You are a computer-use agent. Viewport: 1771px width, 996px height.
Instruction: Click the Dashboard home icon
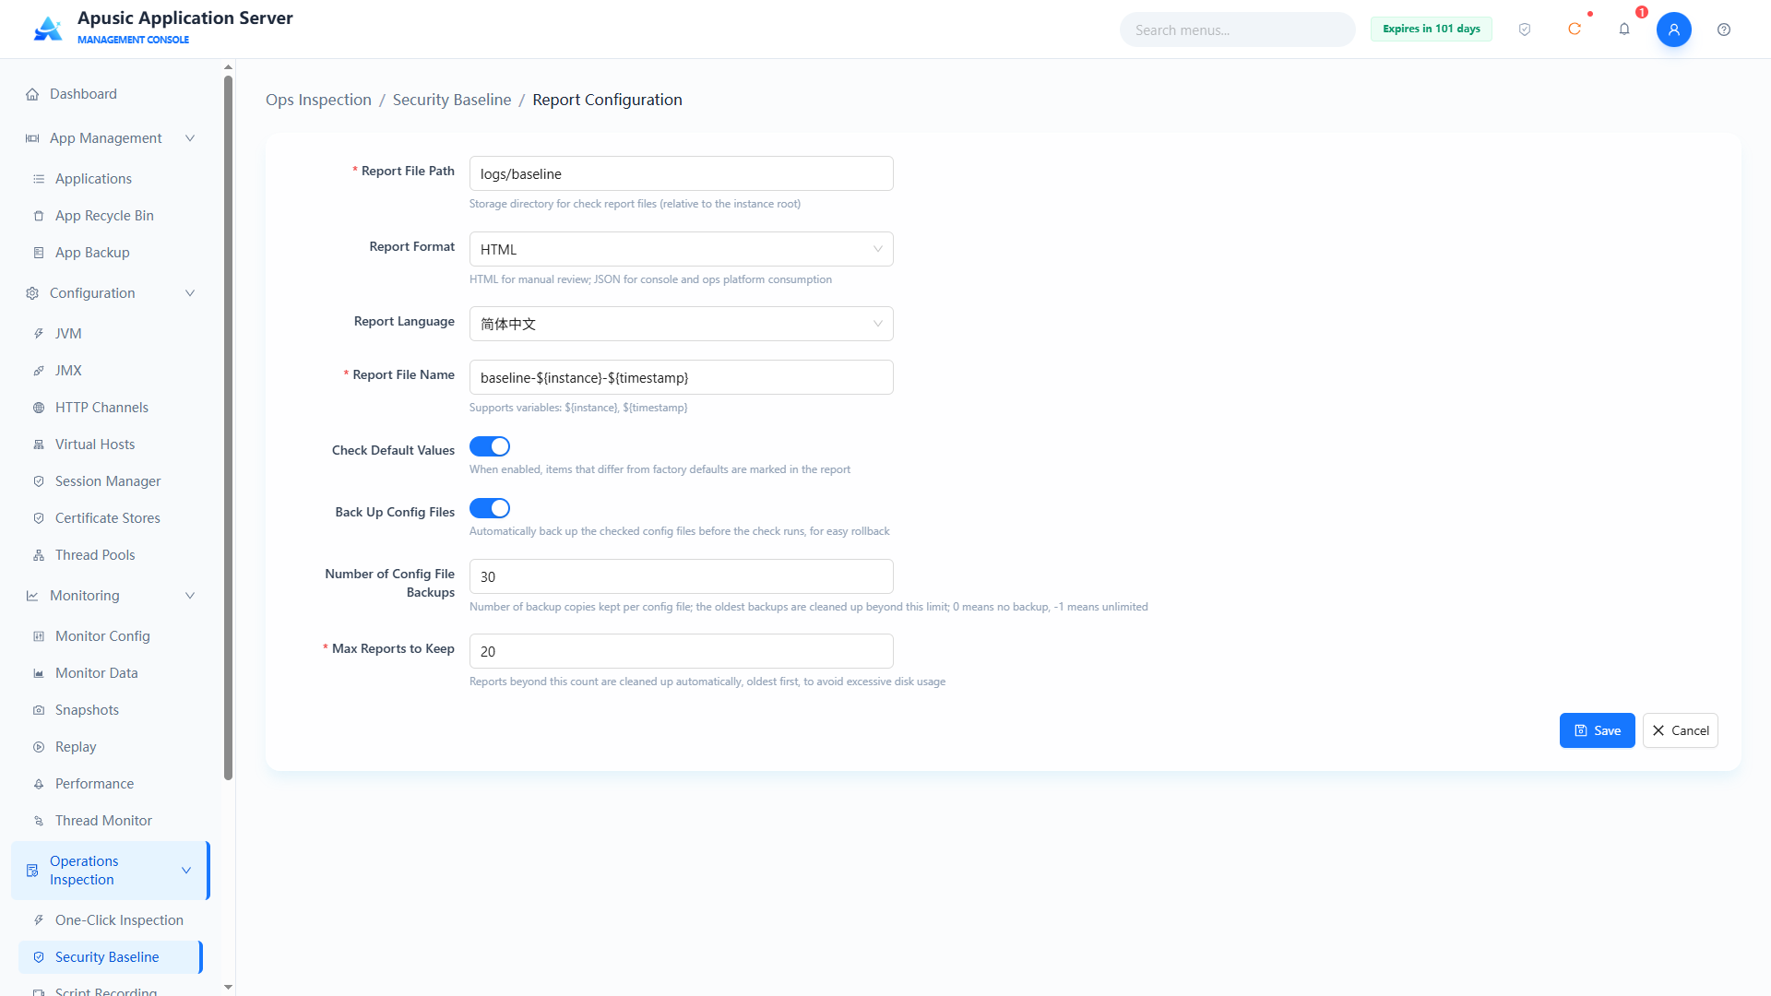click(x=32, y=94)
